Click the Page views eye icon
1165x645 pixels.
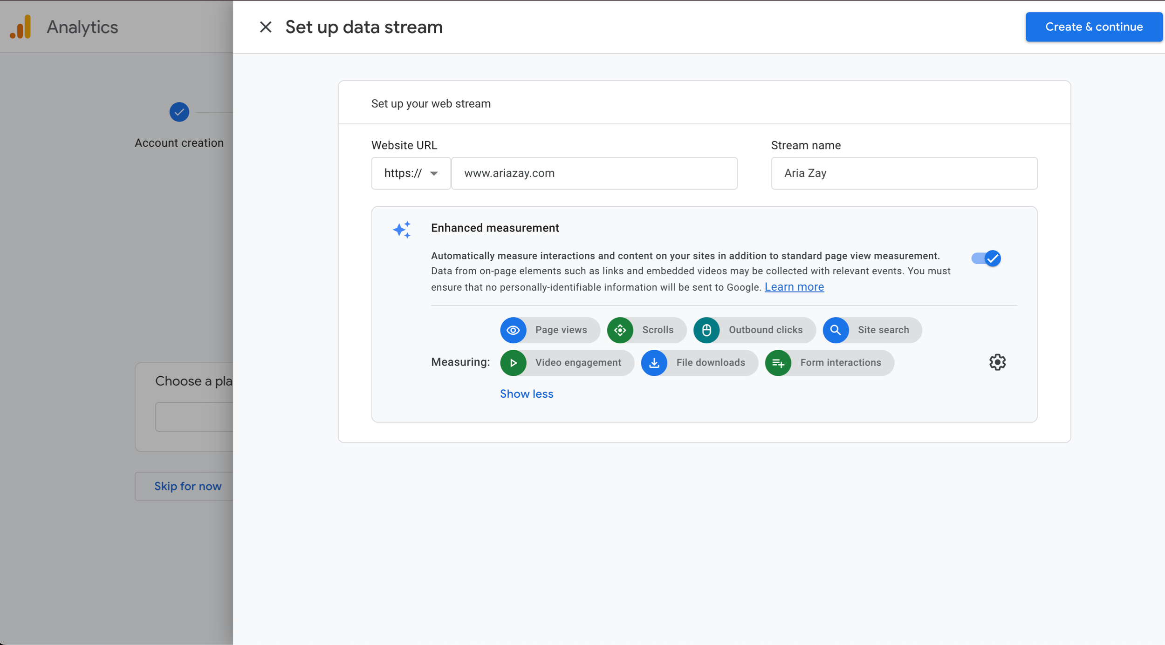pyautogui.click(x=513, y=330)
